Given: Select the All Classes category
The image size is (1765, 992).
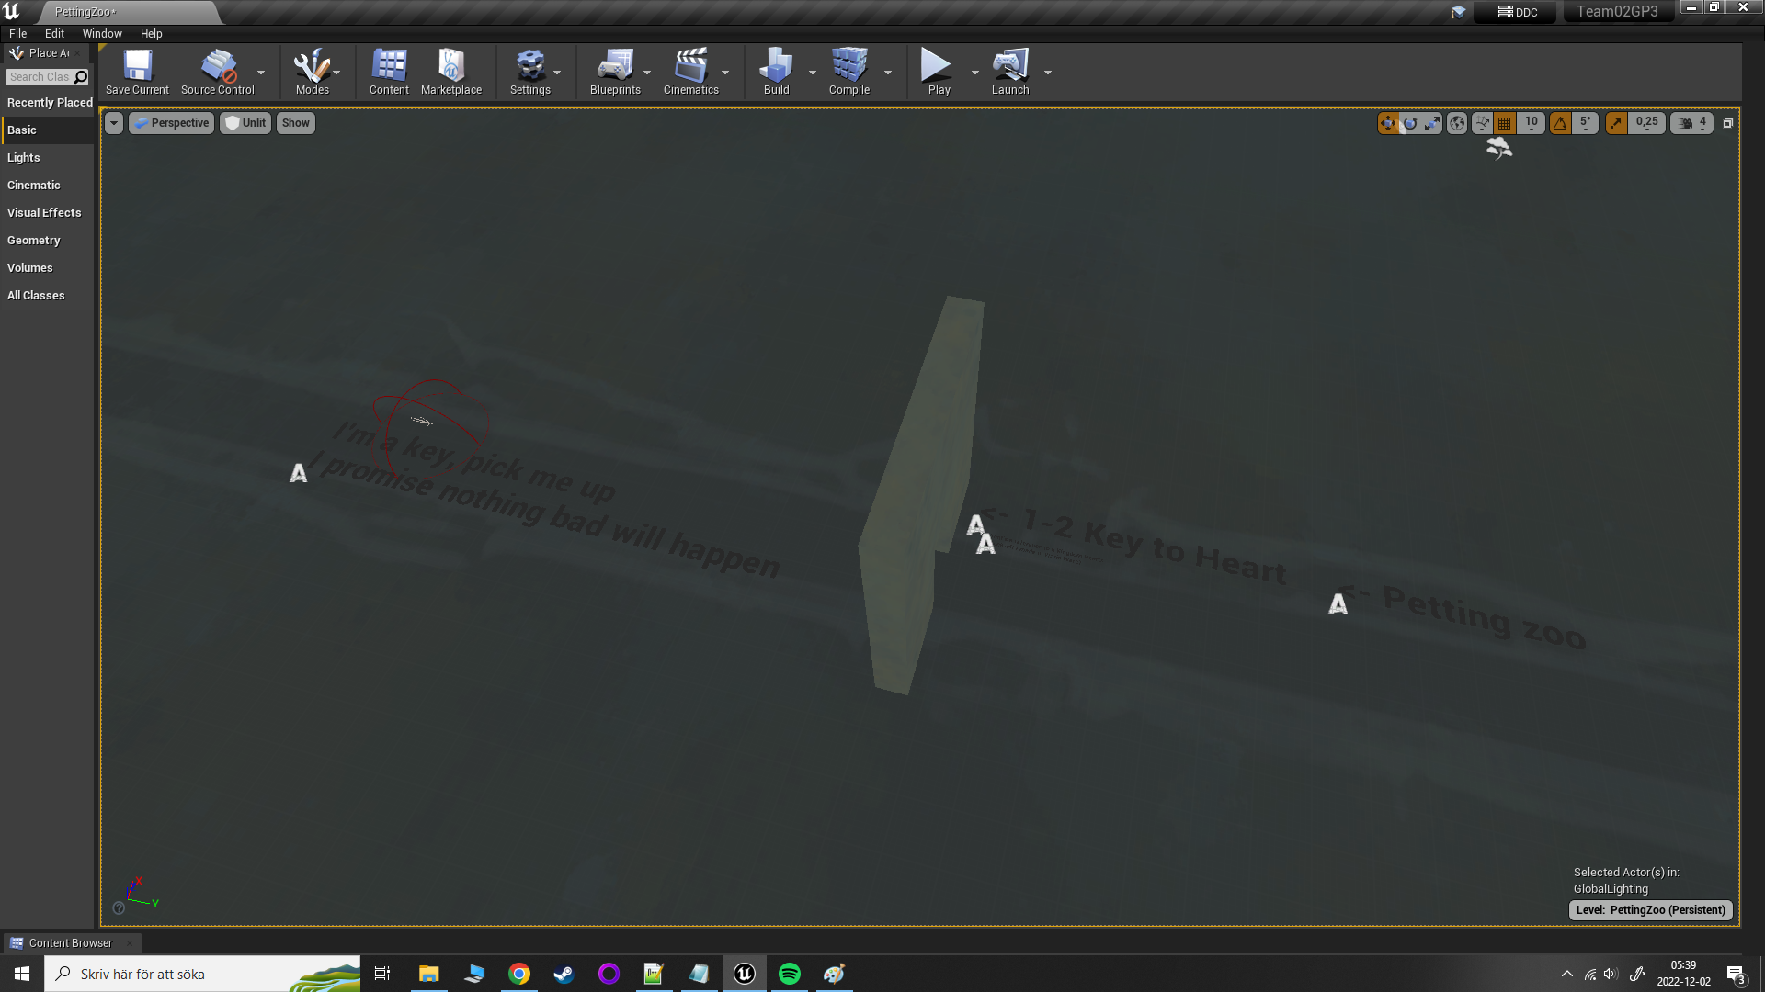Looking at the screenshot, I should (x=48, y=296).
